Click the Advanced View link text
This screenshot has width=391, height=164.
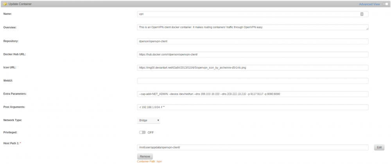(369, 4)
